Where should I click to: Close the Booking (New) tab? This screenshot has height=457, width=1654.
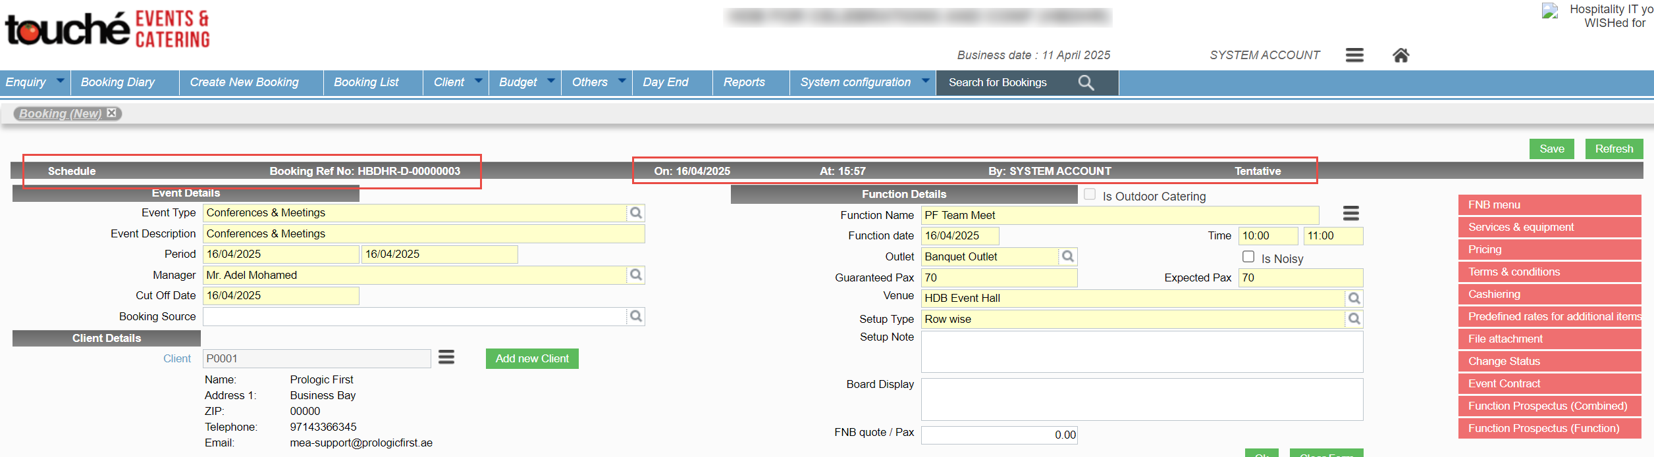(112, 113)
